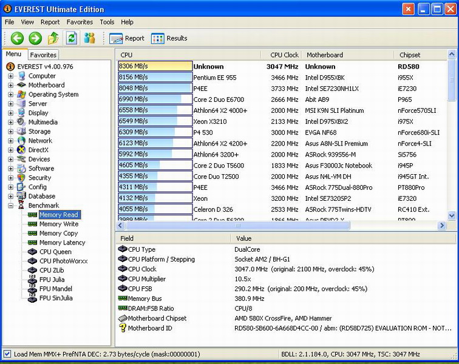The width and height of the screenshot is (459, 364).
Task: Select FPU Julia benchmark
Action: [52, 280]
